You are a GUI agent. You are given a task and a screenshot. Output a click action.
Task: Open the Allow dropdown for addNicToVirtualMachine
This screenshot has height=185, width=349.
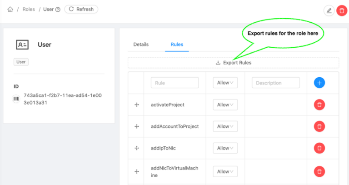225,171
